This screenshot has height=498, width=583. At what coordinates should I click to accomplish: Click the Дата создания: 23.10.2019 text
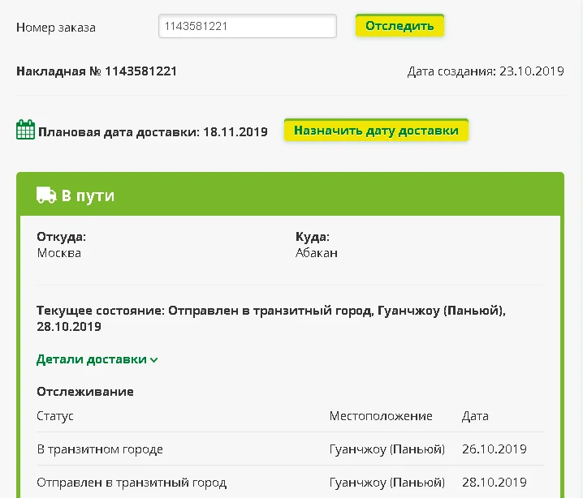[486, 71]
